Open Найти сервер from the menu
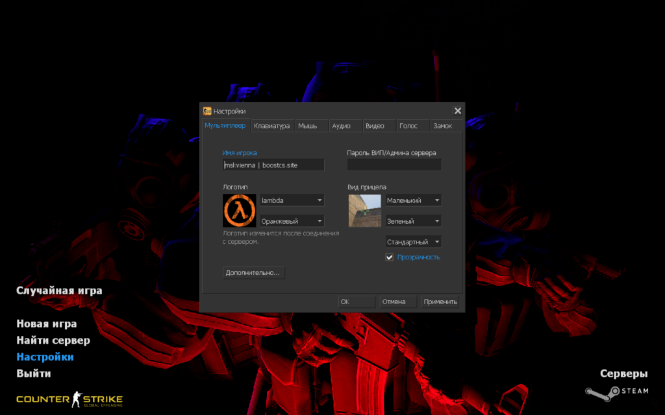This screenshot has height=415, width=665. click(53, 340)
